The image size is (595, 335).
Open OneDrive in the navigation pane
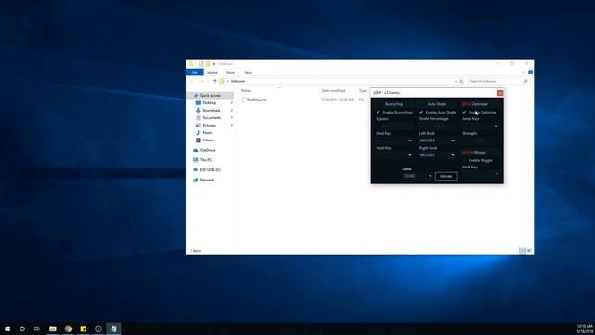click(x=207, y=150)
